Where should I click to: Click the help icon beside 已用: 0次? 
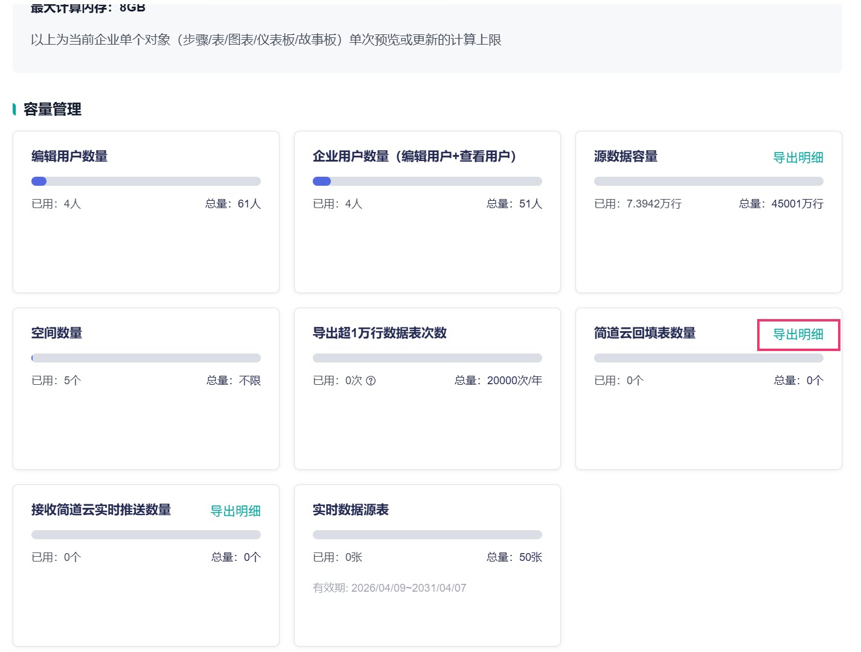tap(371, 381)
